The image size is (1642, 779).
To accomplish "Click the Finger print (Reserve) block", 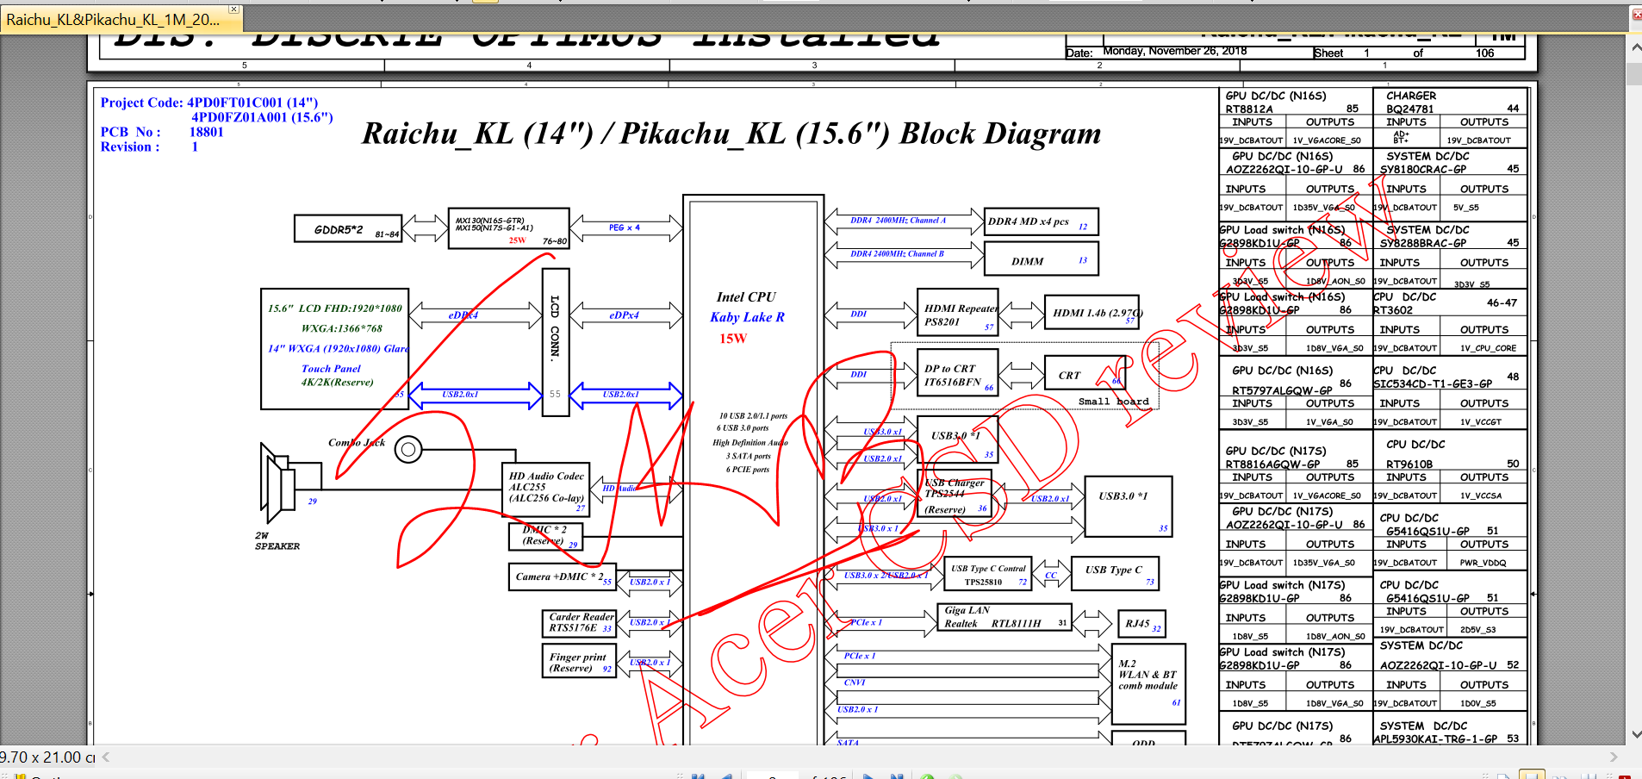I will (579, 663).
